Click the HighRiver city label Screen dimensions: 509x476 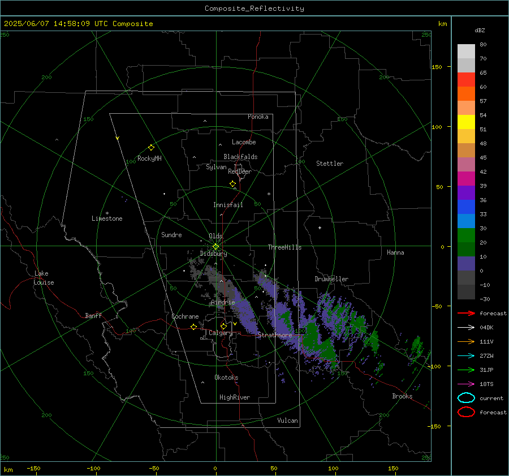(235, 397)
